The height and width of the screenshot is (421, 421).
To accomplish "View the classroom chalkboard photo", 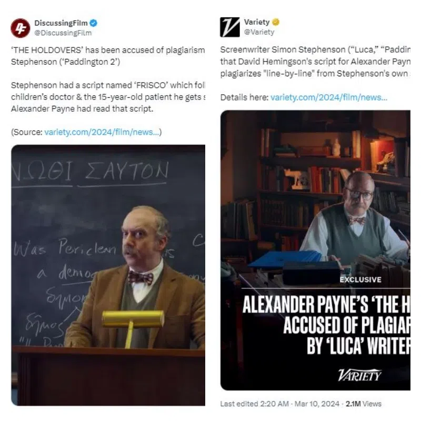I will [x=108, y=275].
